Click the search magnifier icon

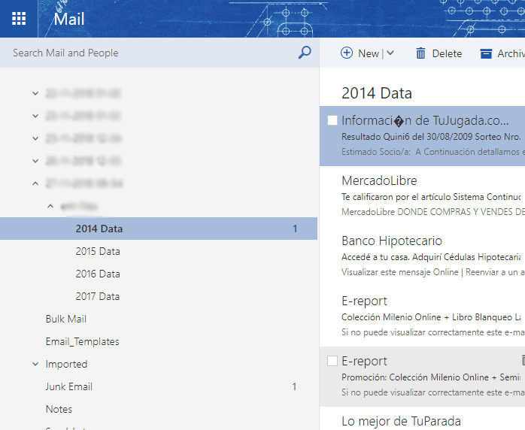click(x=305, y=53)
